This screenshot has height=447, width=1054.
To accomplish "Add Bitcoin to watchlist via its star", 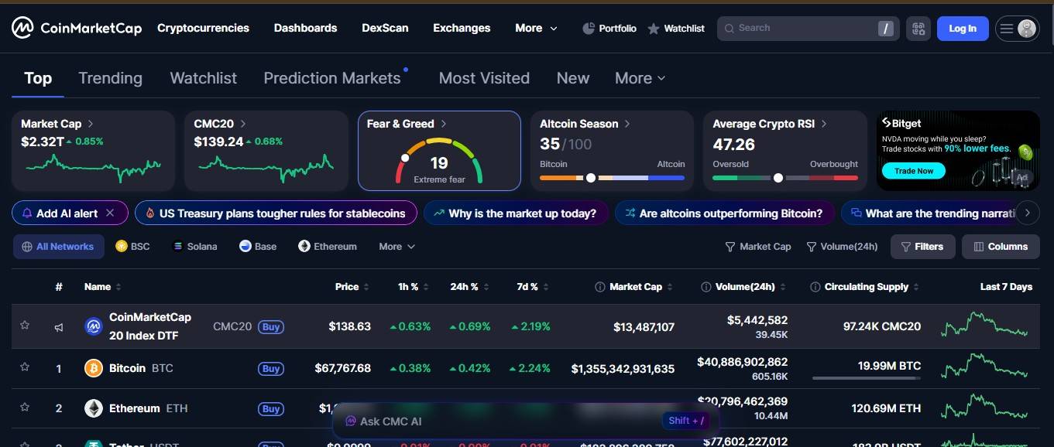I will [x=24, y=368].
